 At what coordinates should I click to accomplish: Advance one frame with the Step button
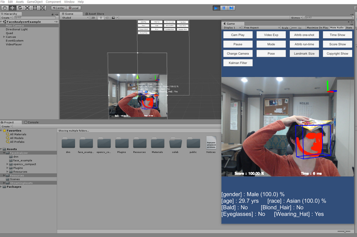point(231,8)
